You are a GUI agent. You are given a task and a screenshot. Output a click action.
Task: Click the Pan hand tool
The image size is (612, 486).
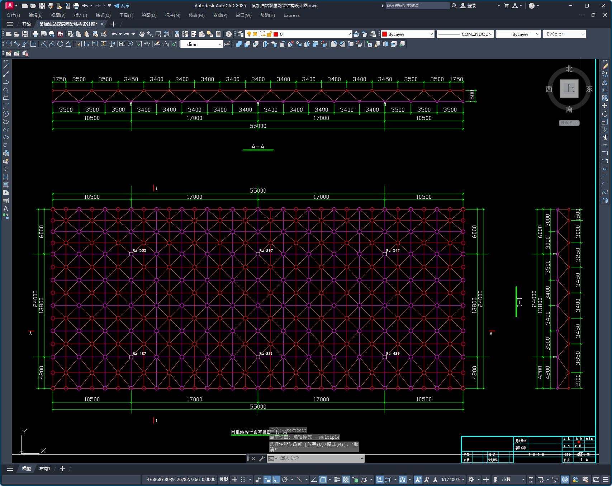(x=142, y=34)
